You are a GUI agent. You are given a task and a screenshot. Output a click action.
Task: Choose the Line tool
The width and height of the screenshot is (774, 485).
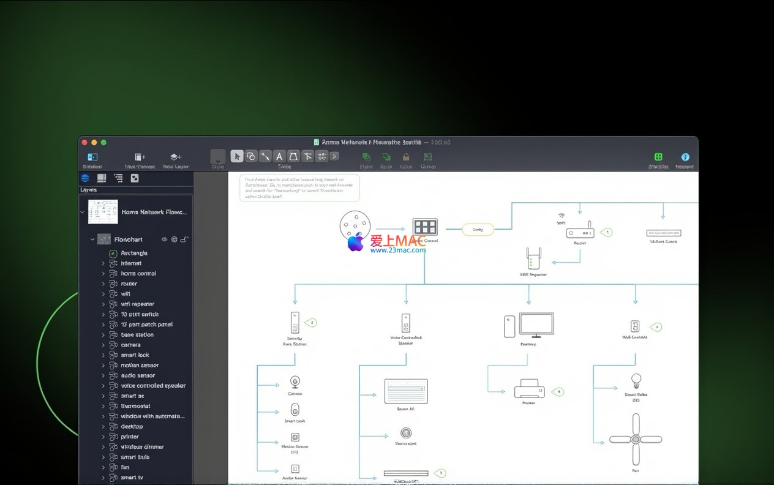click(265, 156)
